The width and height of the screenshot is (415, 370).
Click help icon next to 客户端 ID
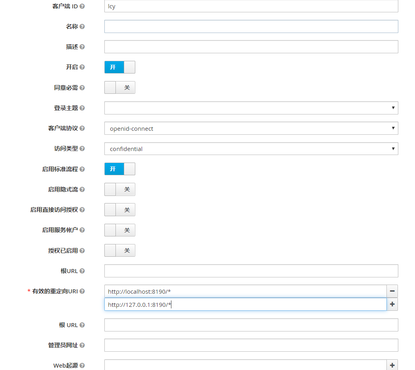click(82, 6)
